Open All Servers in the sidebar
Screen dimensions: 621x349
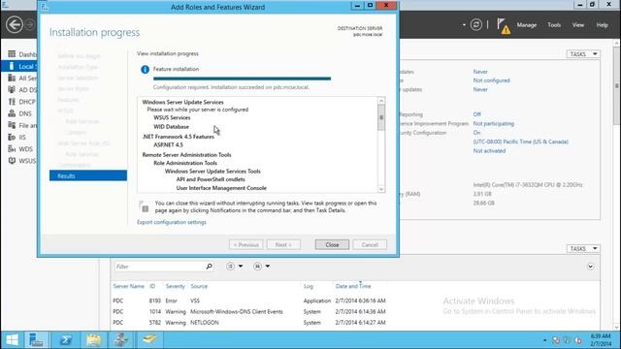(22, 78)
